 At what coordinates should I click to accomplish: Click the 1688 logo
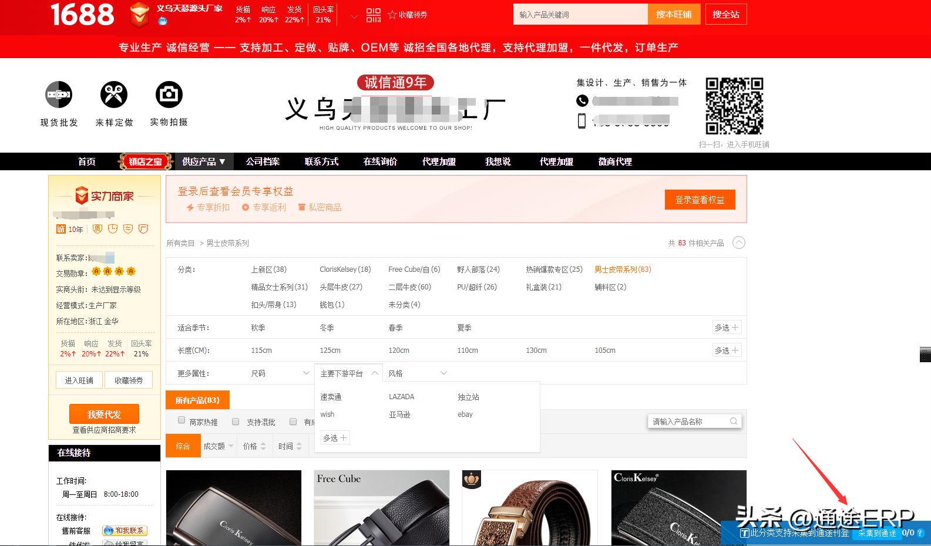pos(82,15)
